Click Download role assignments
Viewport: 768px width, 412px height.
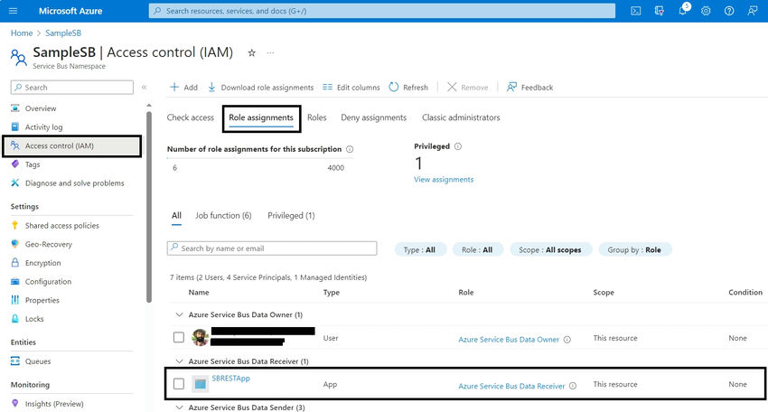click(260, 88)
